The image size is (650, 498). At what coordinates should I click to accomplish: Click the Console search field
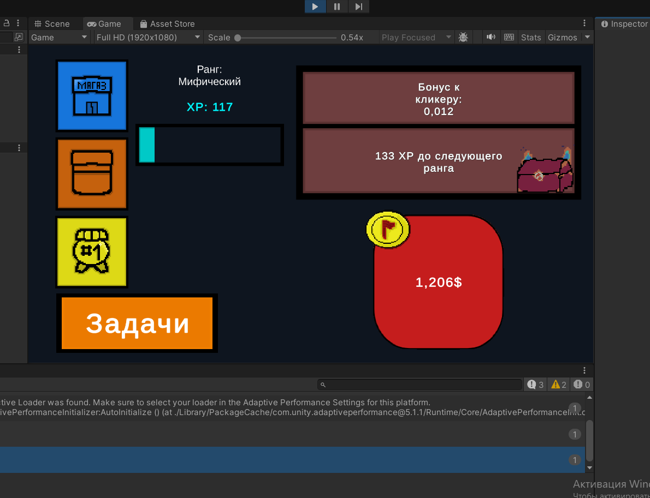(x=419, y=385)
